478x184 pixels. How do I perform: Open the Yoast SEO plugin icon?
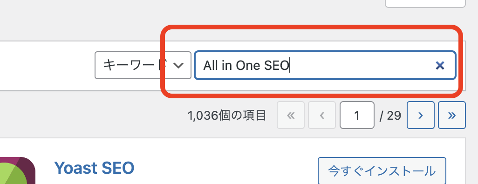[17, 170]
